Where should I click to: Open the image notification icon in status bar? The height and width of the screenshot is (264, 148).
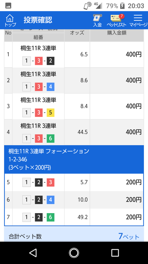(8, 6)
